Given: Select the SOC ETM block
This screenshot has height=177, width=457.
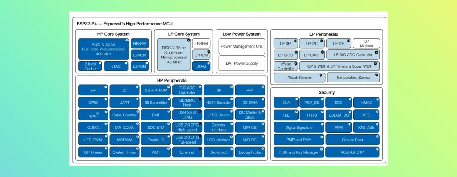Looking at the screenshot, I should tap(156, 127).
